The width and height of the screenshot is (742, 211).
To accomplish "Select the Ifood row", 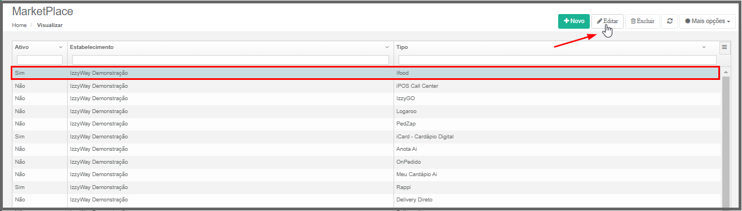I will [x=366, y=73].
